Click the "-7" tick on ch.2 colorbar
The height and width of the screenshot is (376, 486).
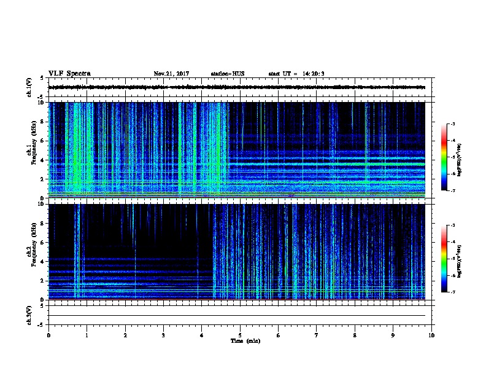453,292
